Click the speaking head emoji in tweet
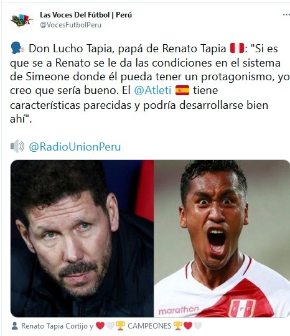Image resolution: width=290 pixels, height=336 pixels. 17,48
